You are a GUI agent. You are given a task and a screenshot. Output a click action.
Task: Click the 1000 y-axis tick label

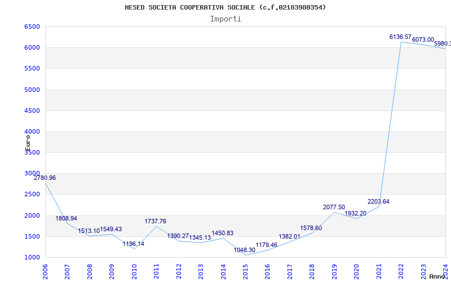click(x=32, y=257)
